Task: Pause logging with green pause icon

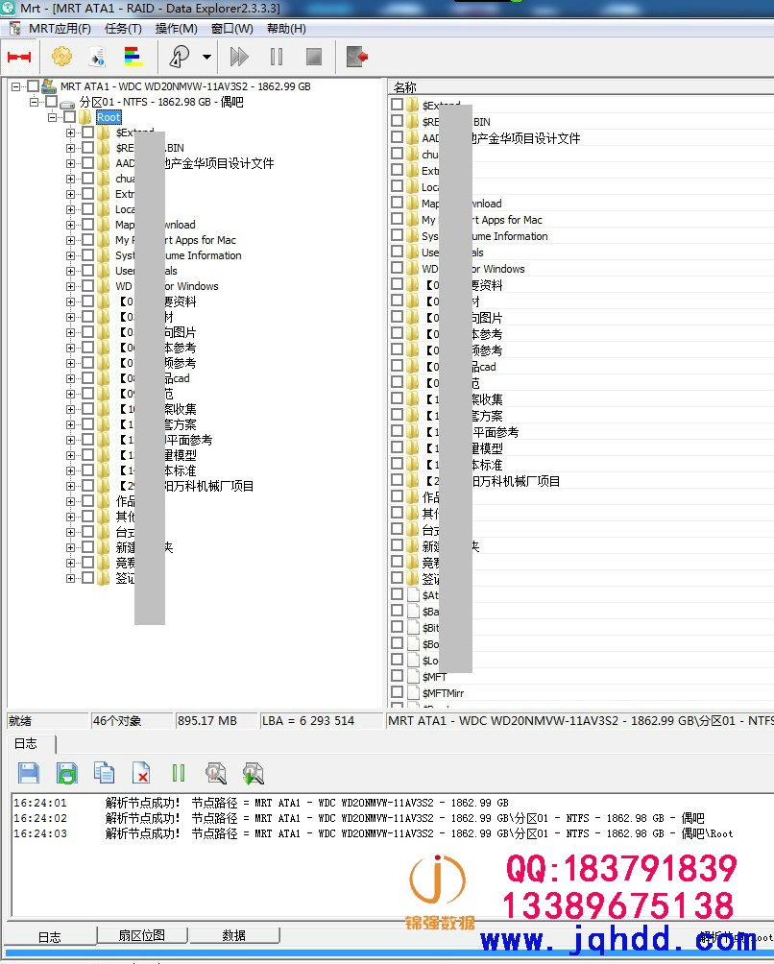Action: click(179, 773)
